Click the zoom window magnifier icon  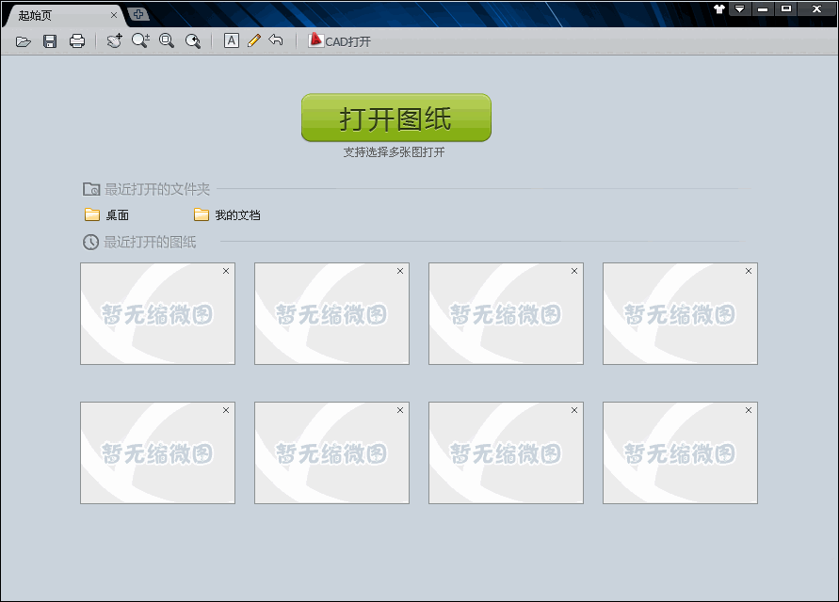coord(167,40)
